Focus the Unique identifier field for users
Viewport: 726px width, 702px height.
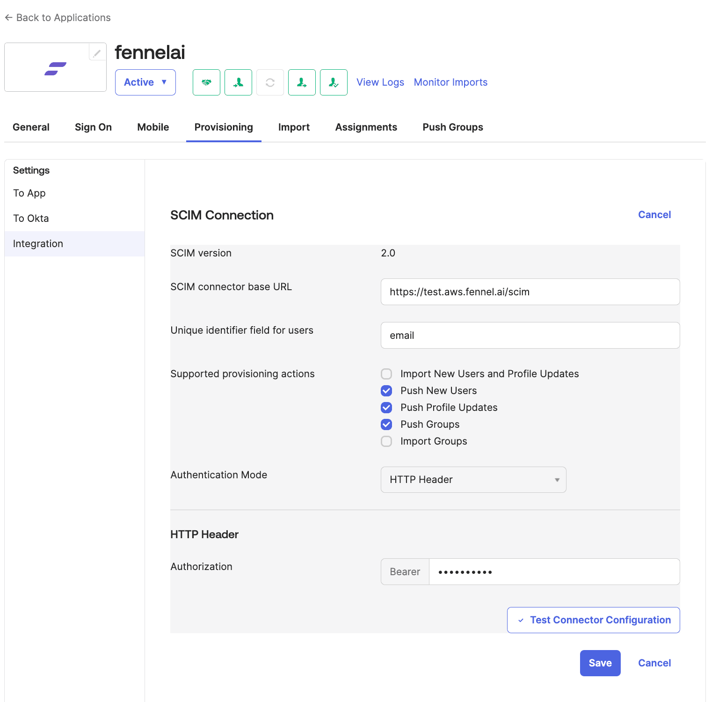pos(530,336)
